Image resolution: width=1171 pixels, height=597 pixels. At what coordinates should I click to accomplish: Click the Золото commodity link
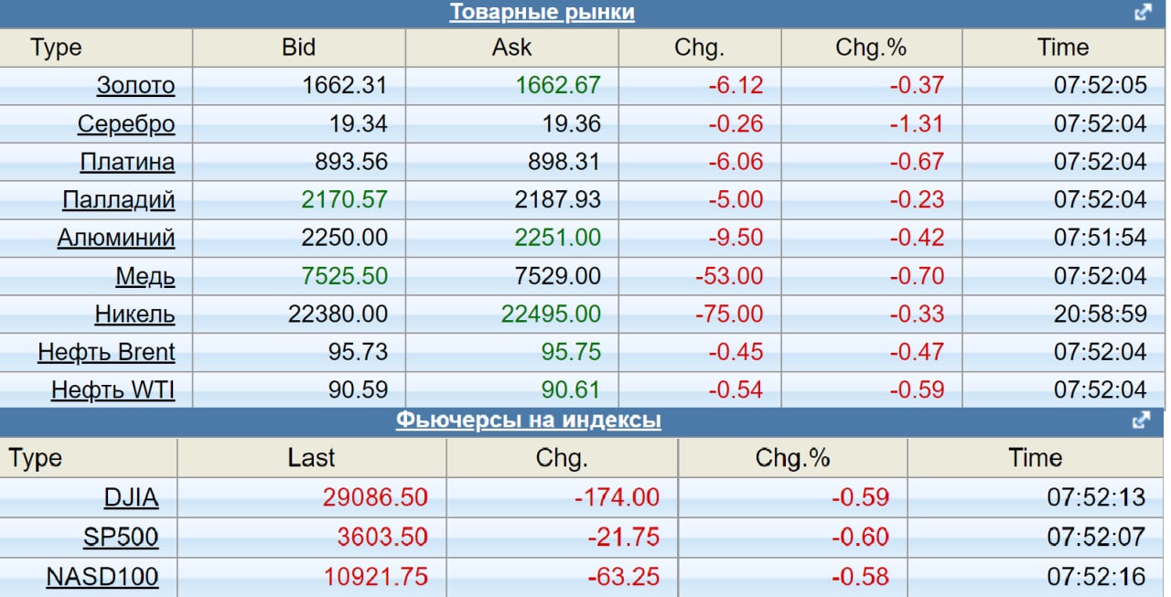pos(135,86)
